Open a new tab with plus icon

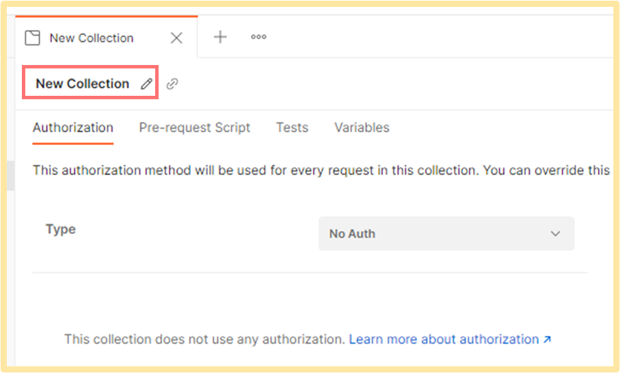[x=220, y=37]
